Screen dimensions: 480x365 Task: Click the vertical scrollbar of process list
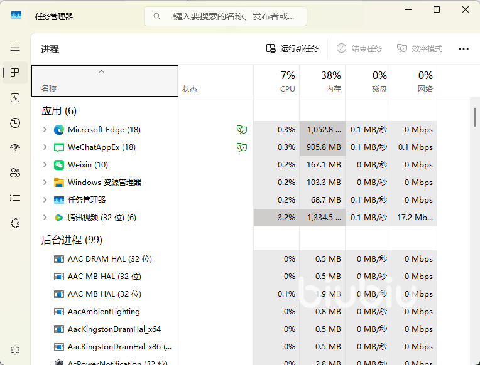475,116
